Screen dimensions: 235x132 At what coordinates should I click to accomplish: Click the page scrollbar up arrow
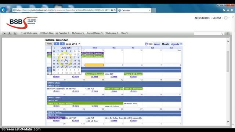(x=228, y=41)
